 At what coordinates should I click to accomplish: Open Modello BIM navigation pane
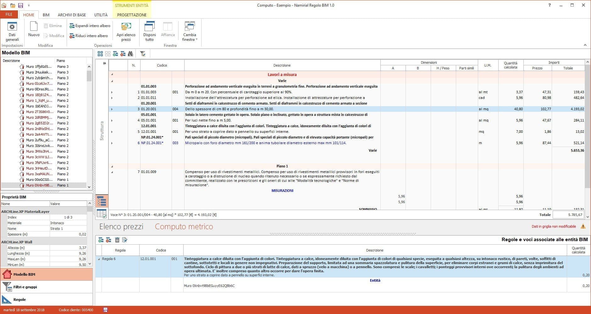[x=47, y=274]
